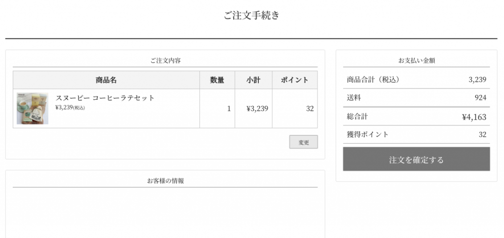Click the 総合計 label
The height and width of the screenshot is (238, 504).
click(357, 117)
